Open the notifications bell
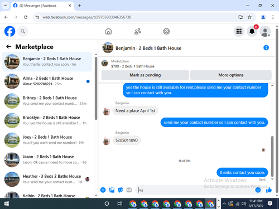The width and height of the screenshot is (279, 209). tap(252, 31)
